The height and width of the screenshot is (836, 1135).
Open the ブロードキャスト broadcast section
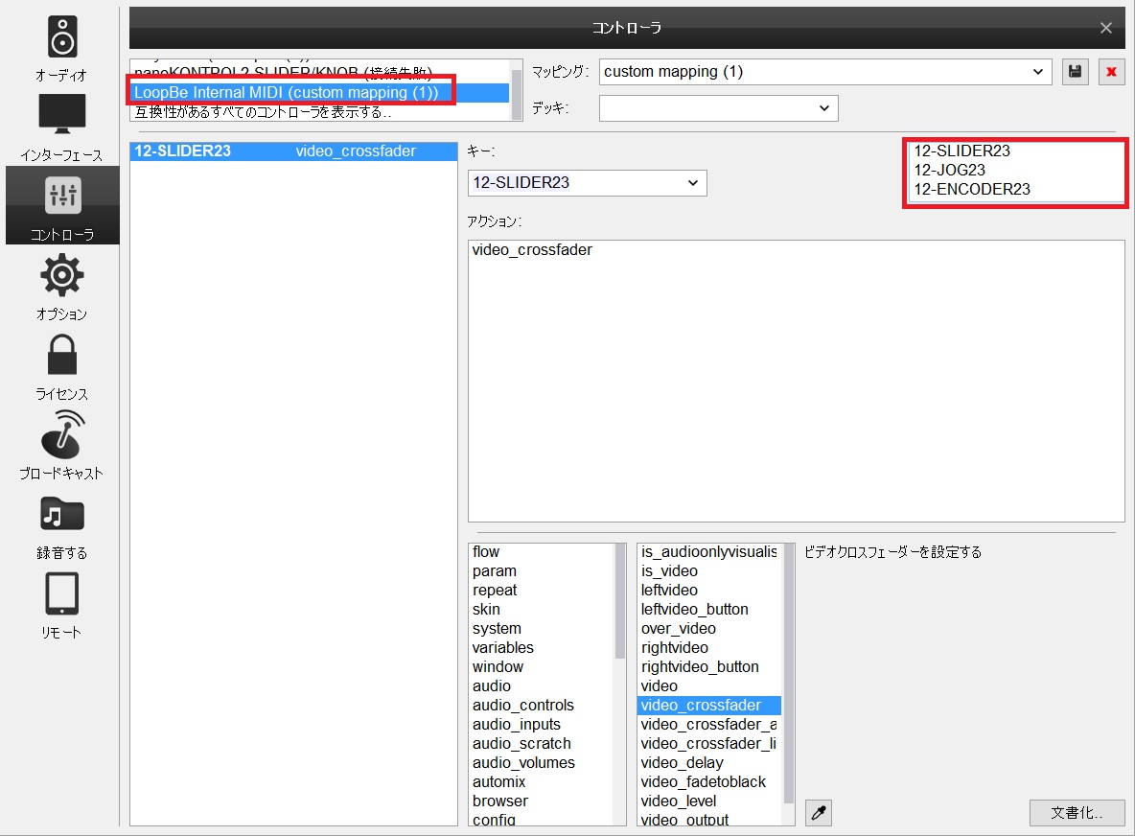[61, 446]
